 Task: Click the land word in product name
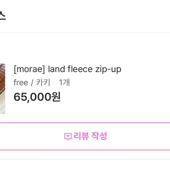(x=56, y=69)
